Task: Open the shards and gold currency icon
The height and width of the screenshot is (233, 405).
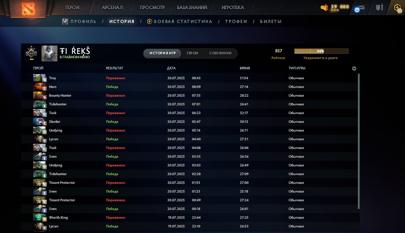Action: pos(324,8)
